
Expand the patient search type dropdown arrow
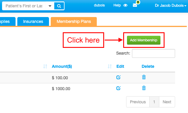coord(50,6)
